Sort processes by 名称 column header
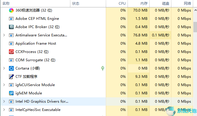The image size is (197, 116). [x=35, y=4]
